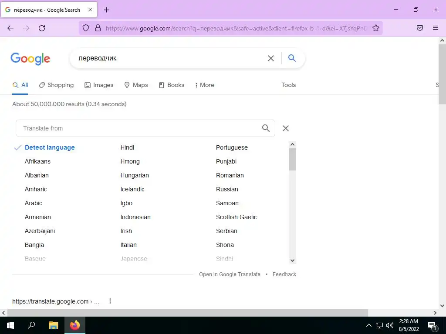Open the translate.google.com result link

click(55, 301)
